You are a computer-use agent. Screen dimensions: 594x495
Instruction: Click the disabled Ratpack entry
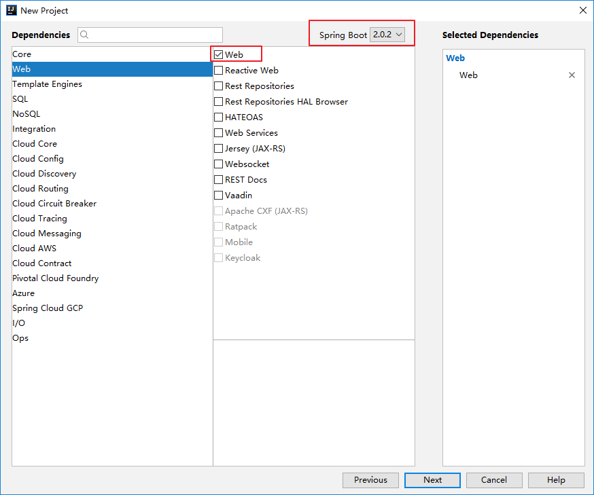click(236, 227)
